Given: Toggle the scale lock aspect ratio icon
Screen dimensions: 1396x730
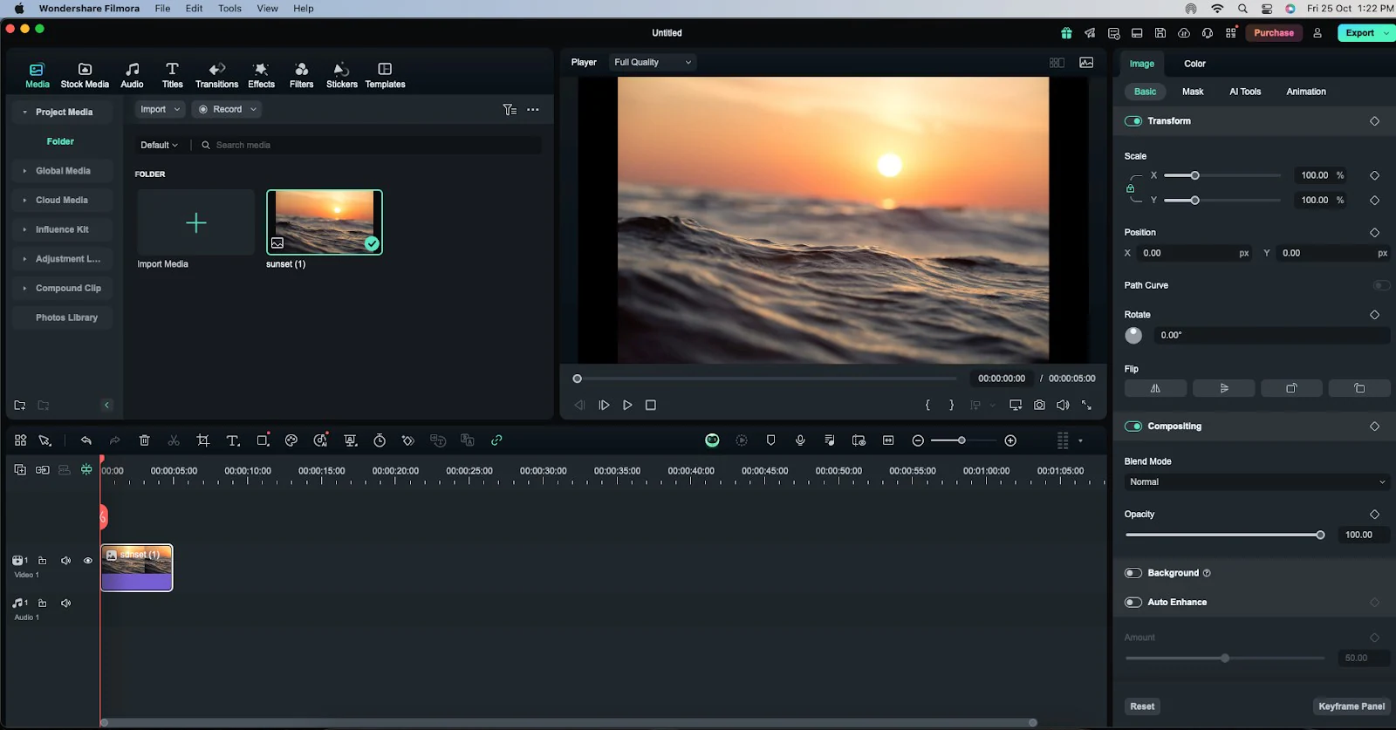Looking at the screenshot, I should coord(1131,188).
